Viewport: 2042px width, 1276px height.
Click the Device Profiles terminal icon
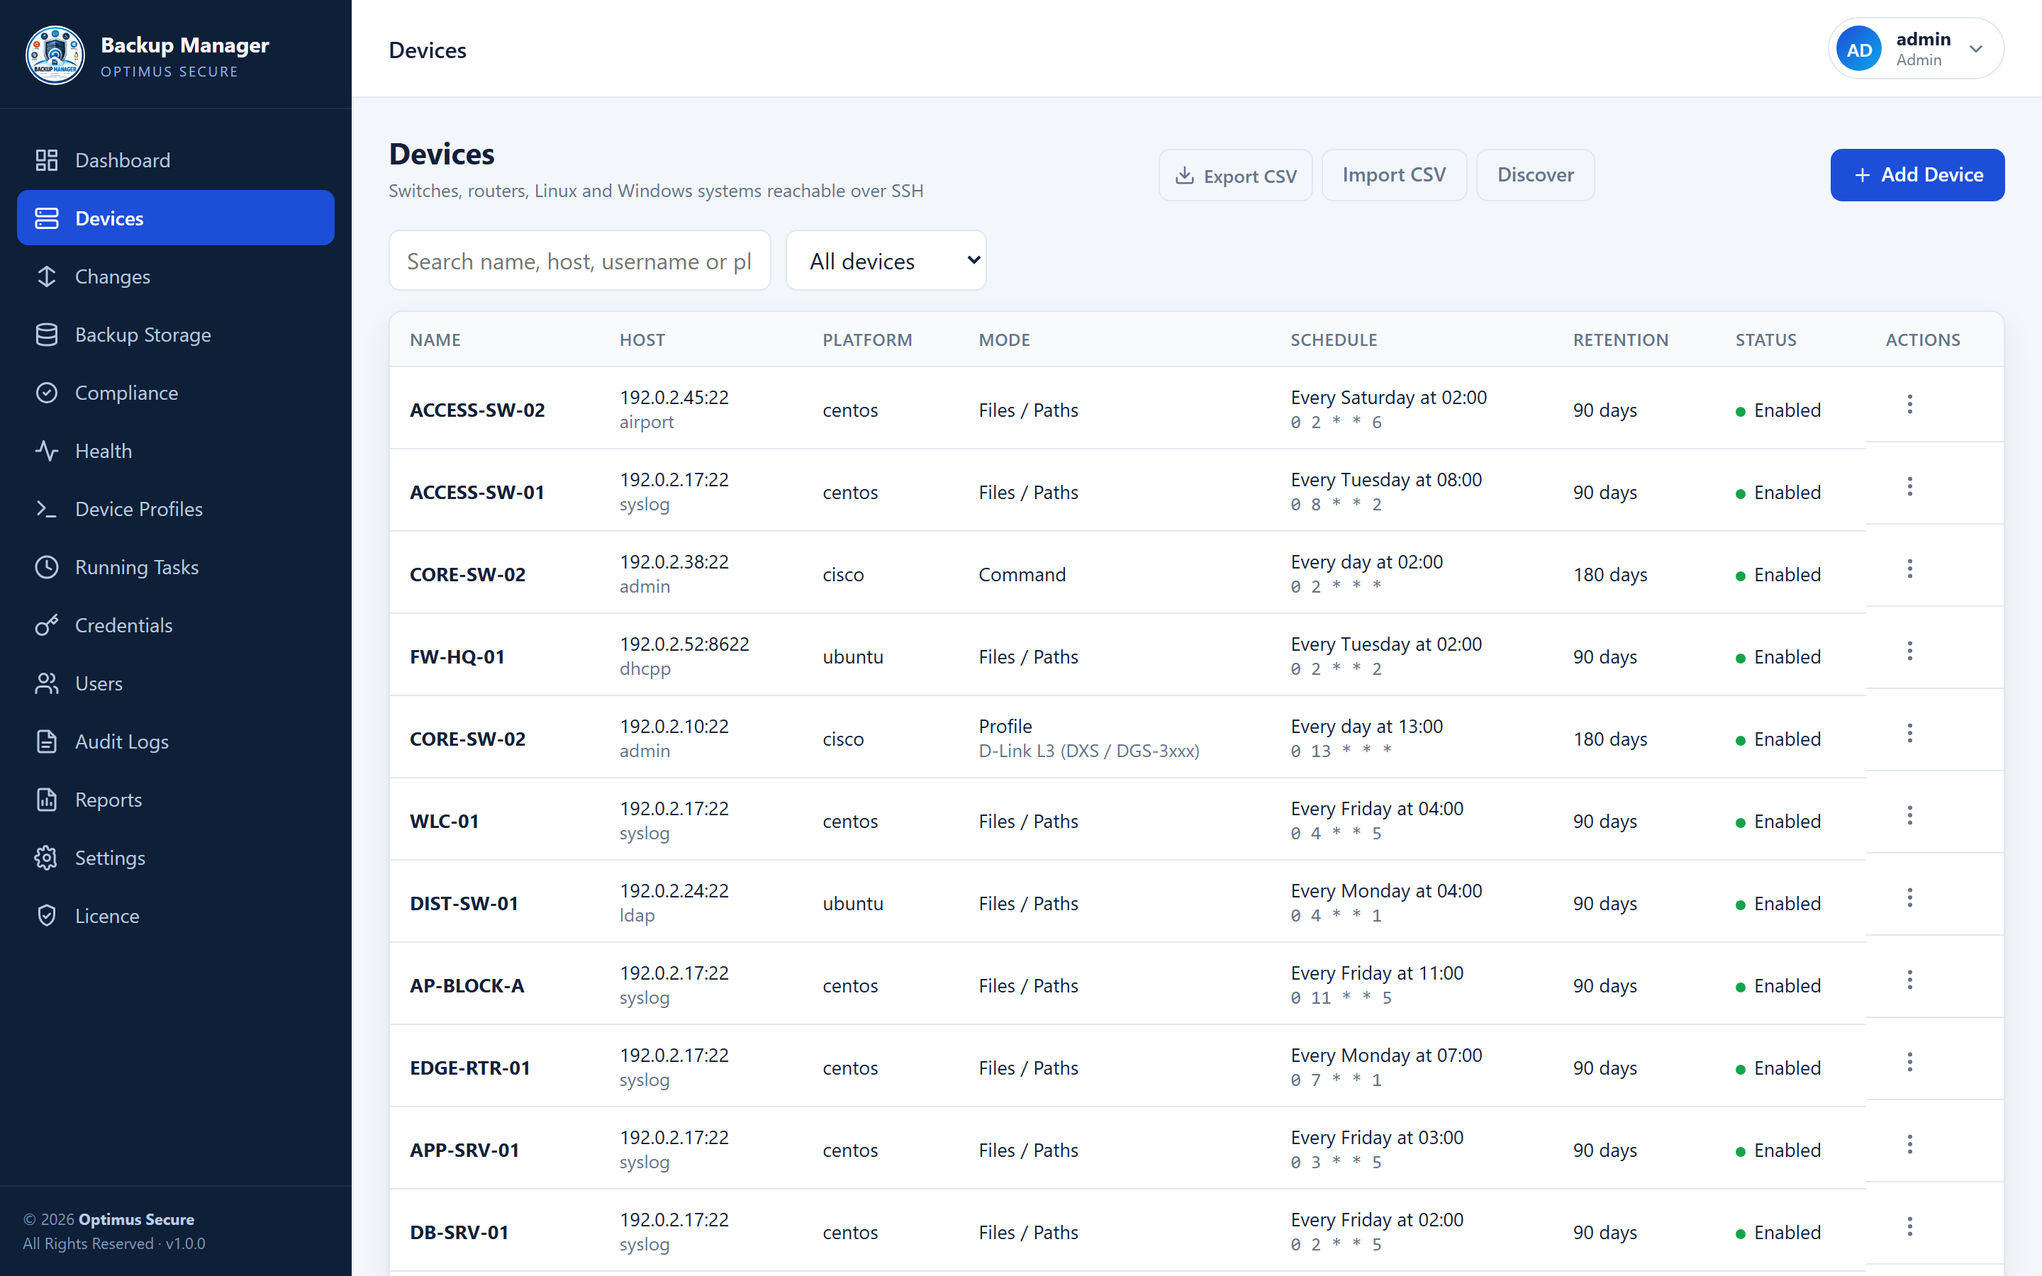click(46, 510)
